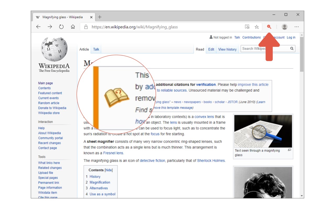Open Contact page link
This screenshot has width=335, height=209.
[47, 148]
